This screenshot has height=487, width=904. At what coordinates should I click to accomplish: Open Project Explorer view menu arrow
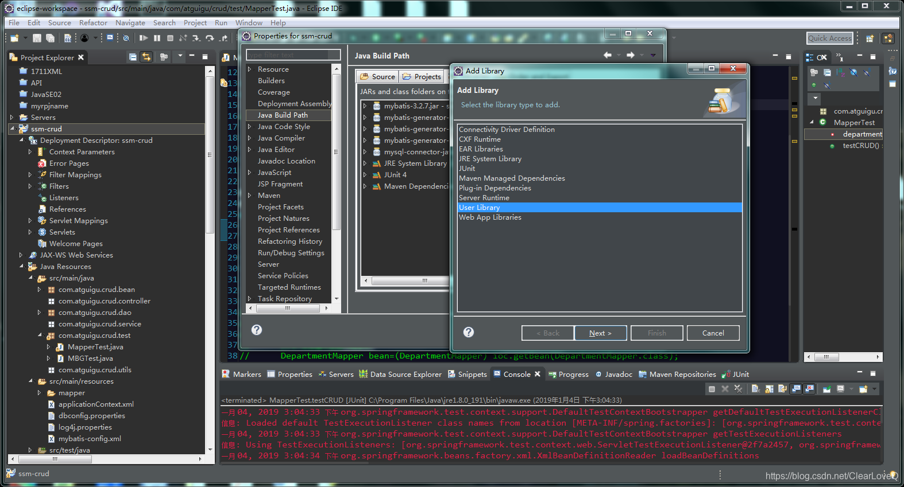[180, 56]
